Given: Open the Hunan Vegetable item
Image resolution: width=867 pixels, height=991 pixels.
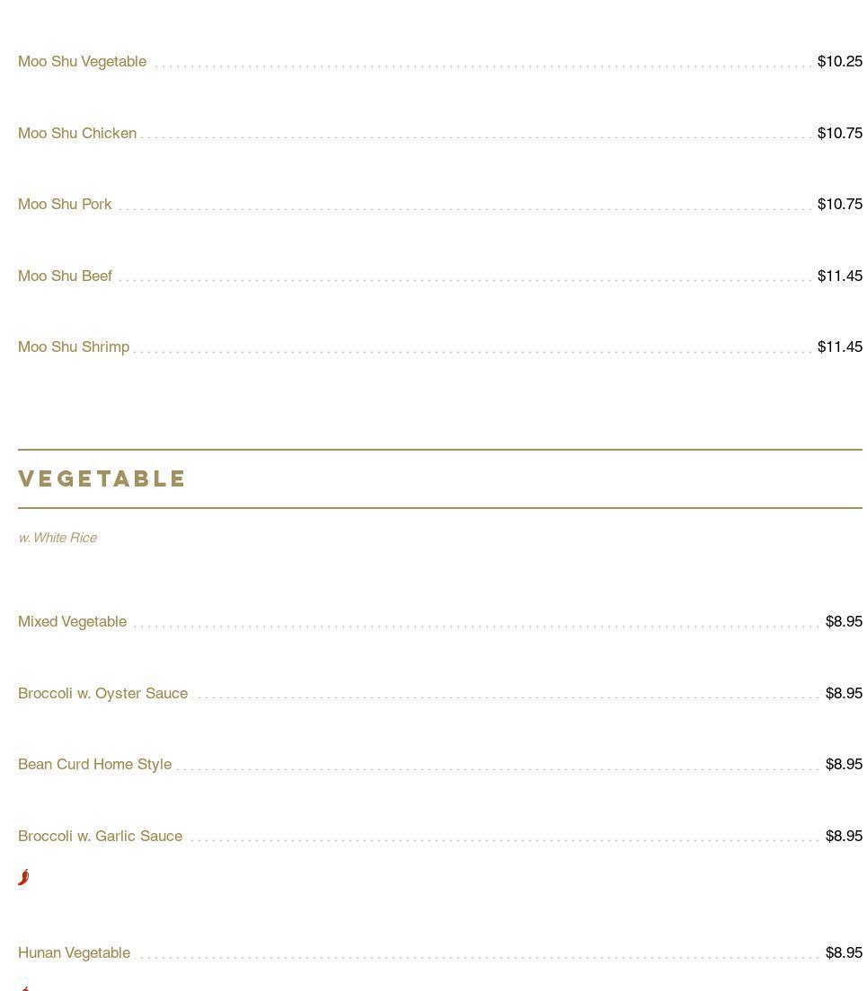Looking at the screenshot, I should tap(74, 952).
